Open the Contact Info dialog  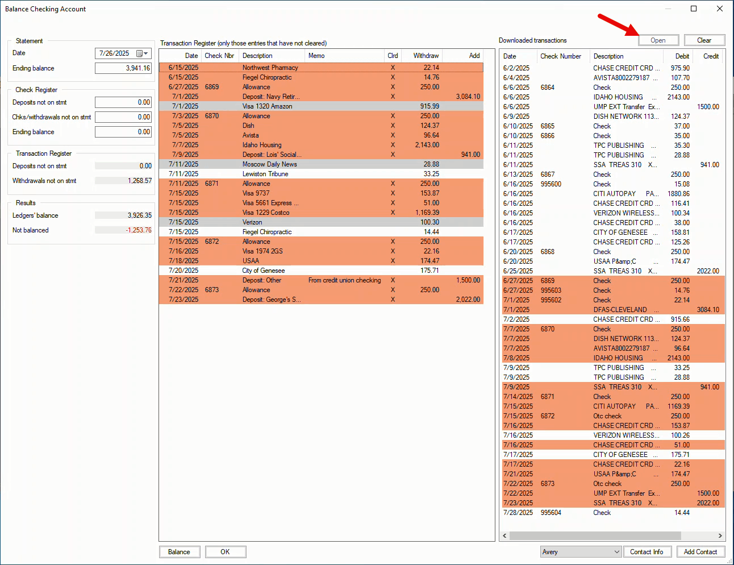point(647,552)
